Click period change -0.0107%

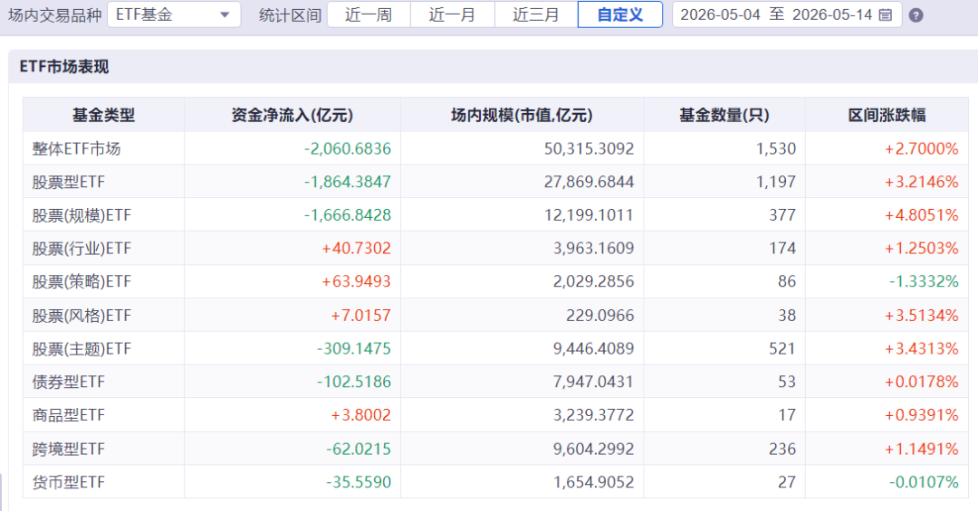[924, 482]
